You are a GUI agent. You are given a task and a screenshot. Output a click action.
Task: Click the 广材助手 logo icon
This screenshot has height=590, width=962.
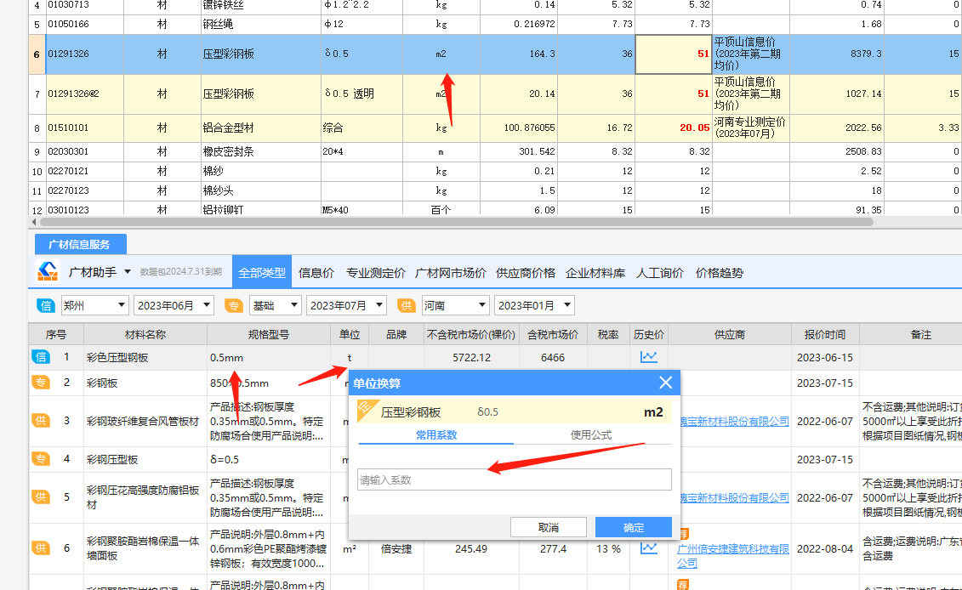48,272
